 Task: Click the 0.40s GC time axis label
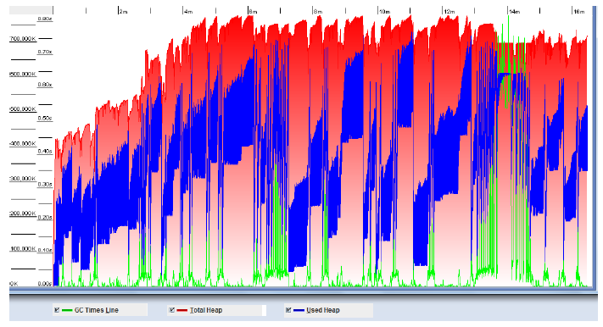pos(45,152)
